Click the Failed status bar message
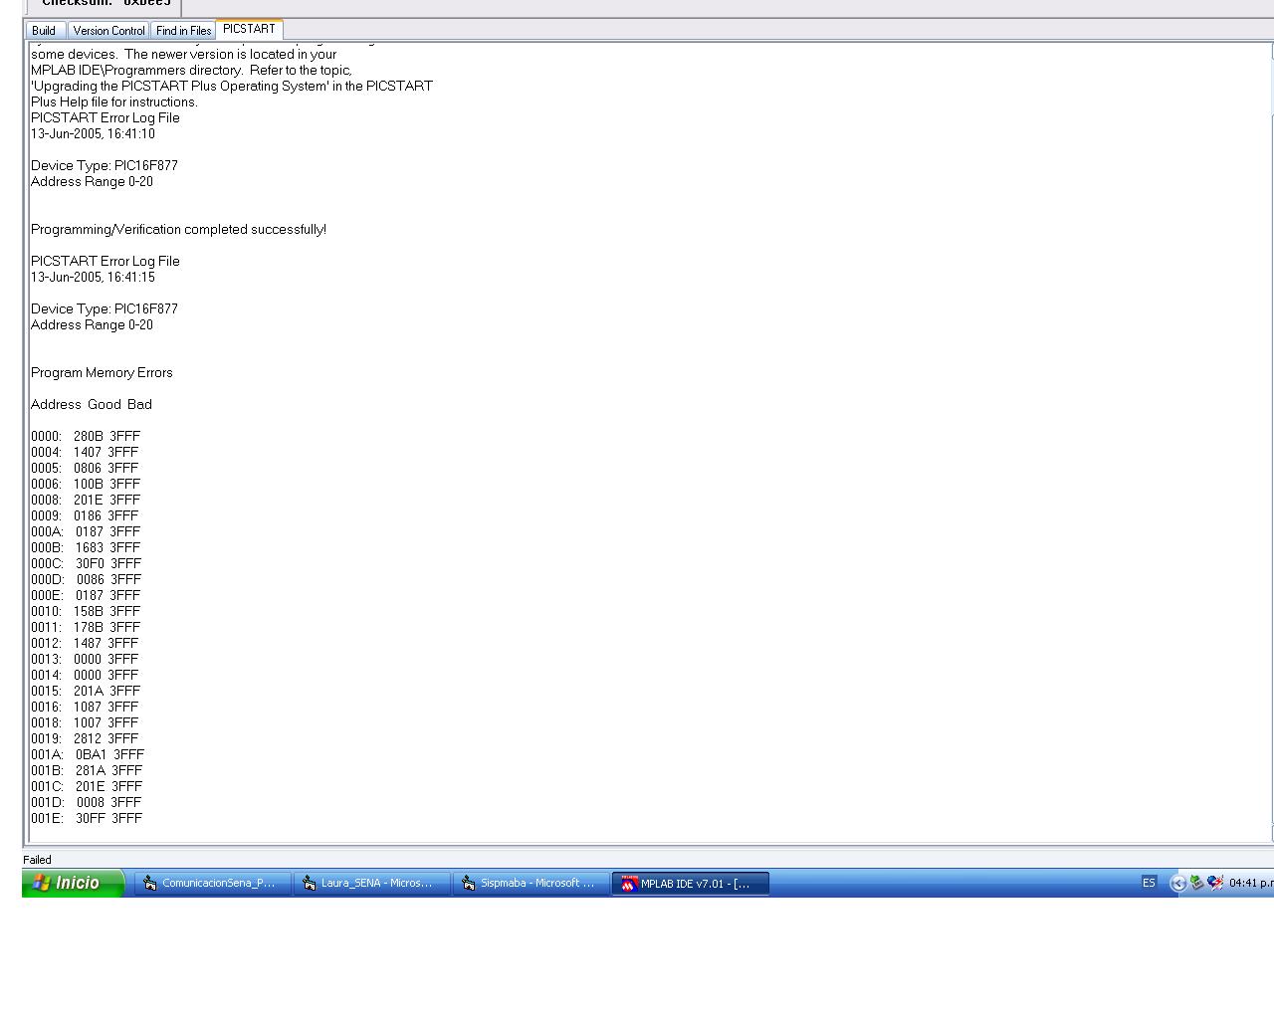The width and height of the screenshot is (1274, 1019). tap(37, 860)
